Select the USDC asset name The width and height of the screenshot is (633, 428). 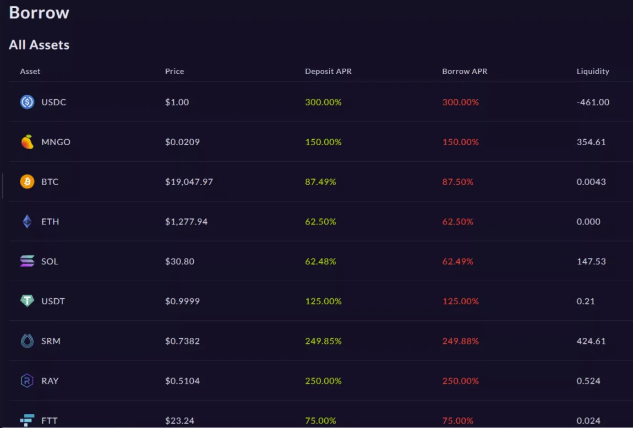(x=54, y=102)
